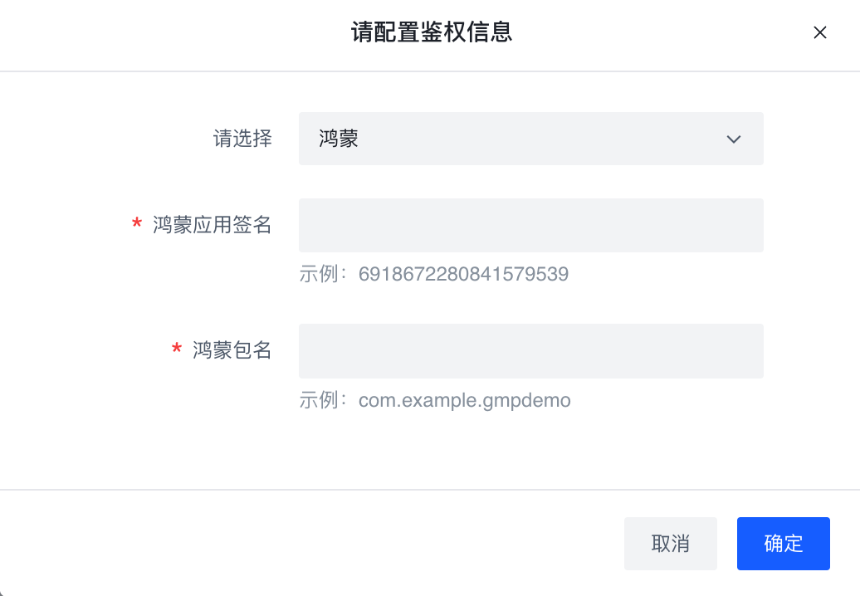Image resolution: width=860 pixels, height=596 pixels.
Task: Confirm with the blue 确定 button
Action: pos(783,544)
